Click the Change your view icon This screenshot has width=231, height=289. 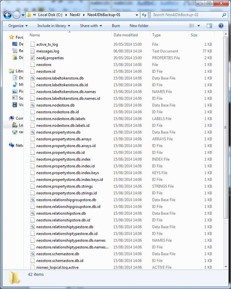[x=192, y=26]
